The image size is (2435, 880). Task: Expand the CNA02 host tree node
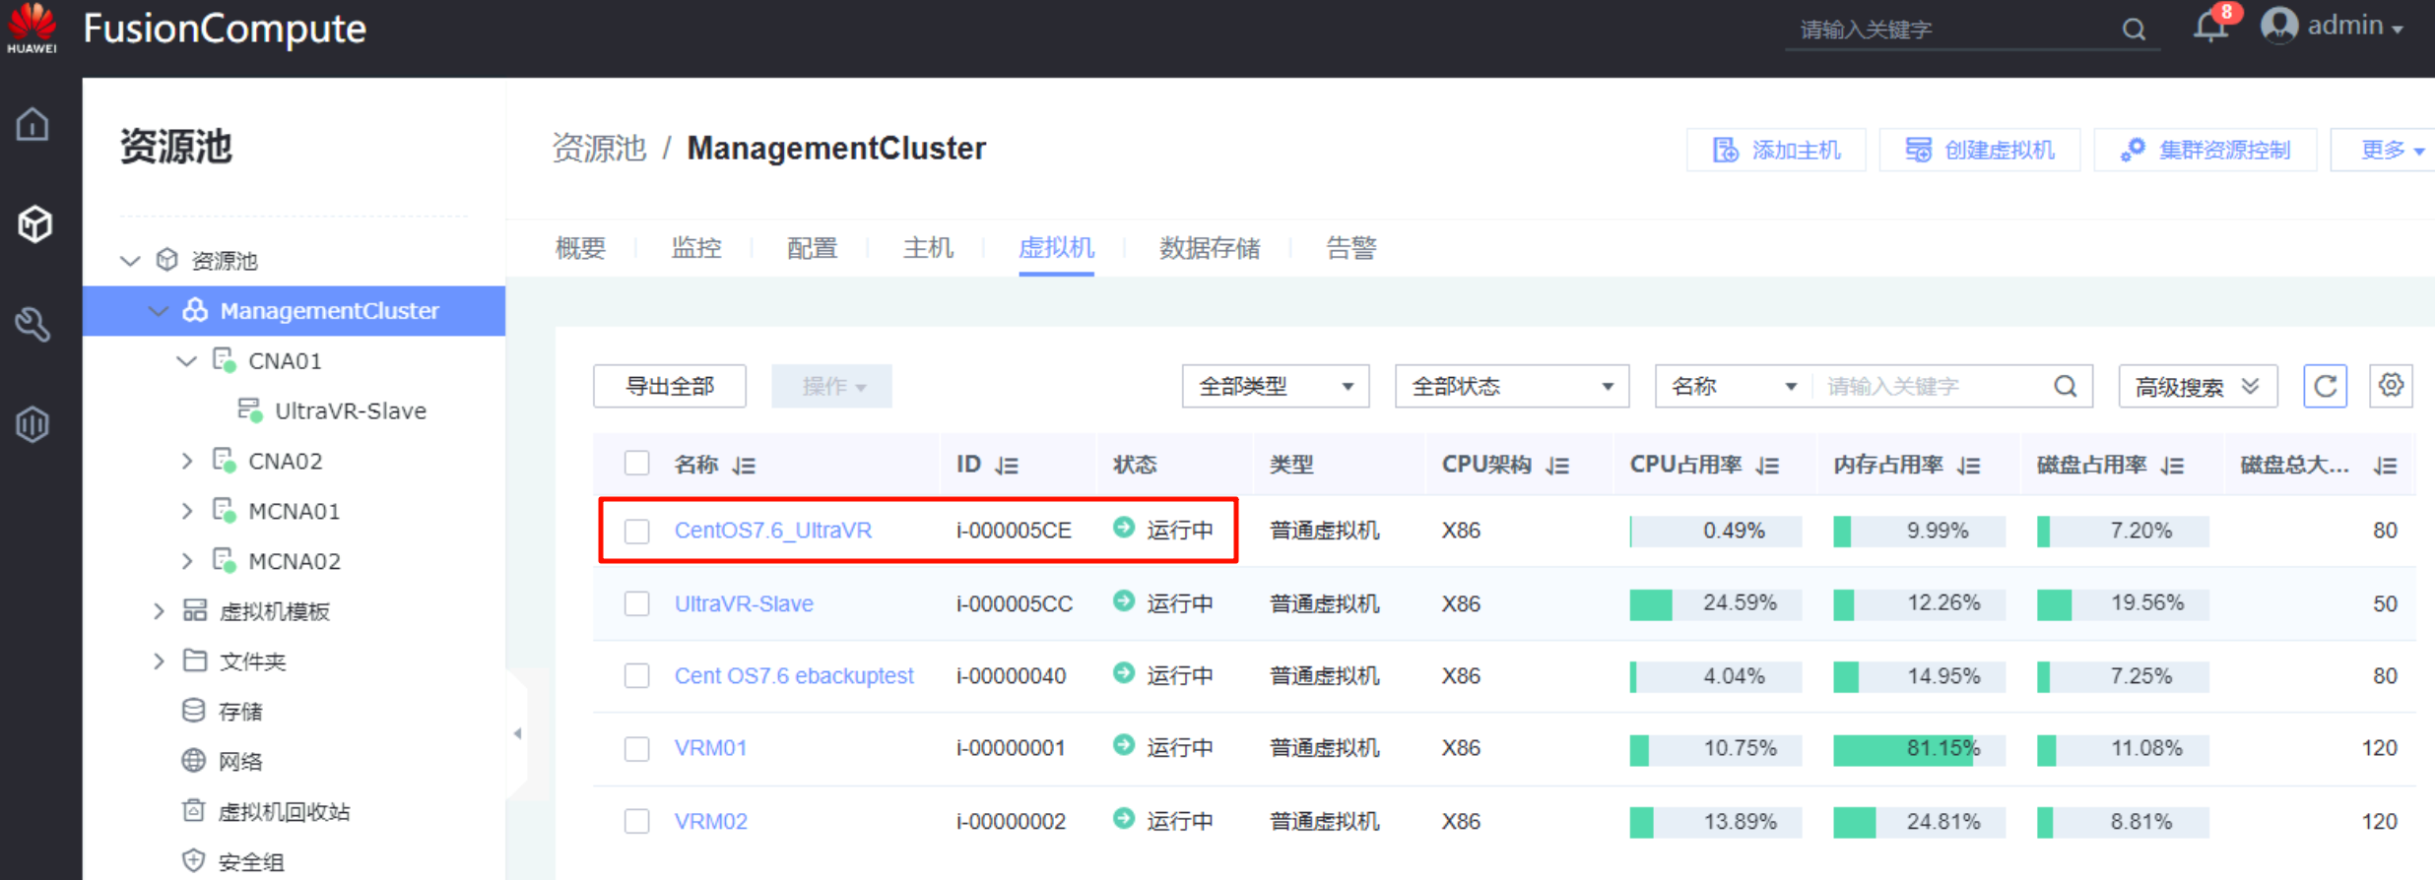pos(187,461)
